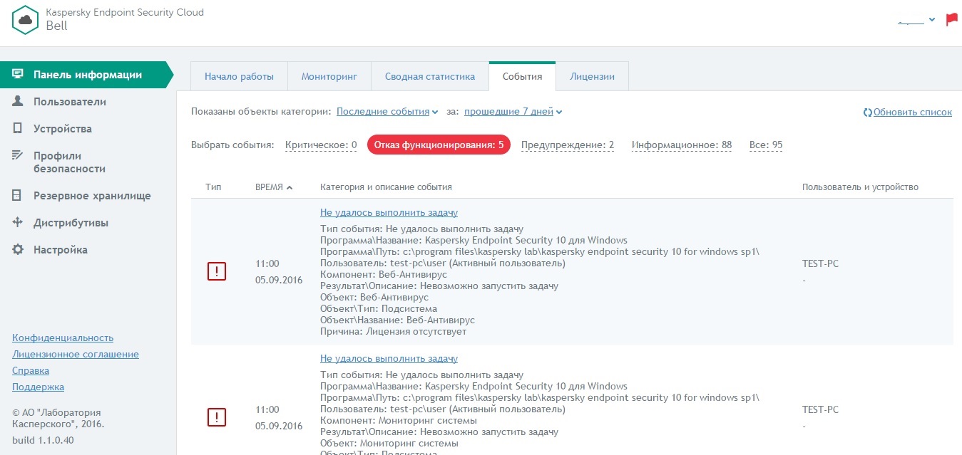Switch to Лицензии tab
The width and height of the screenshot is (962, 455).
coord(592,77)
